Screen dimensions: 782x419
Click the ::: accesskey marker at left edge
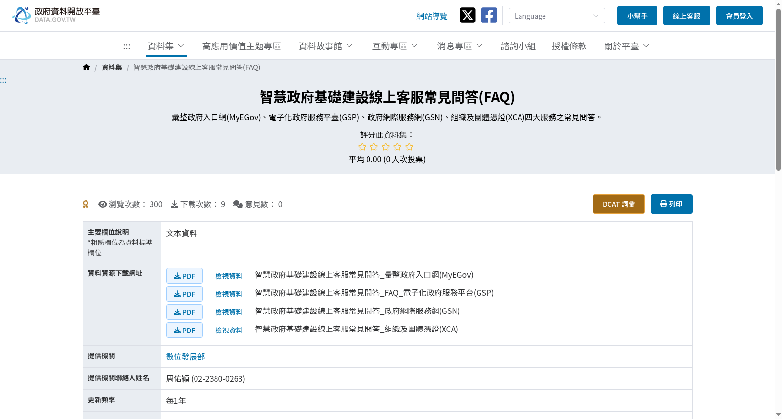[x=3, y=80]
